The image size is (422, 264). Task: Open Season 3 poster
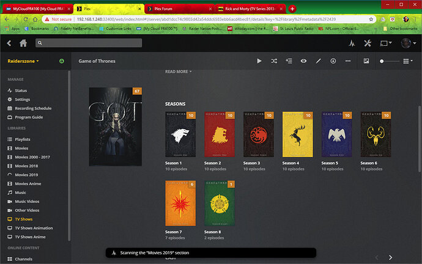(259, 134)
